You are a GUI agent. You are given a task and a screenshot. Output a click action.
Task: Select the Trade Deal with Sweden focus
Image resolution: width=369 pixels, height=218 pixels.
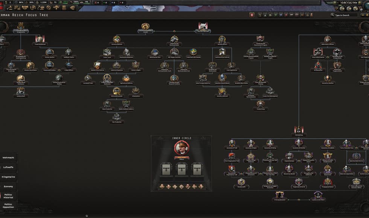point(193,54)
